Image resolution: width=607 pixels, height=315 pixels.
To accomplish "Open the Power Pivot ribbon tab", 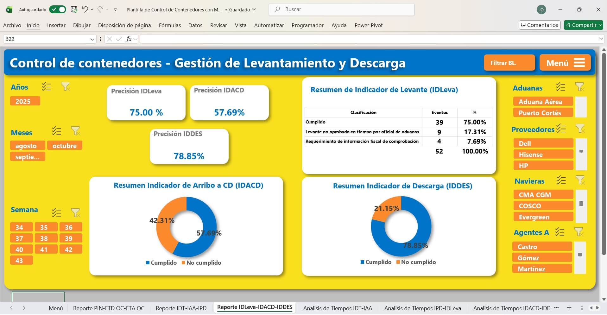I will (369, 25).
